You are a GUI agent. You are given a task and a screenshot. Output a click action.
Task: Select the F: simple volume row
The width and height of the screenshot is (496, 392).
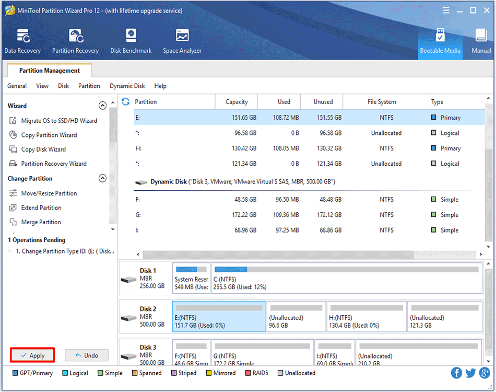point(309,200)
